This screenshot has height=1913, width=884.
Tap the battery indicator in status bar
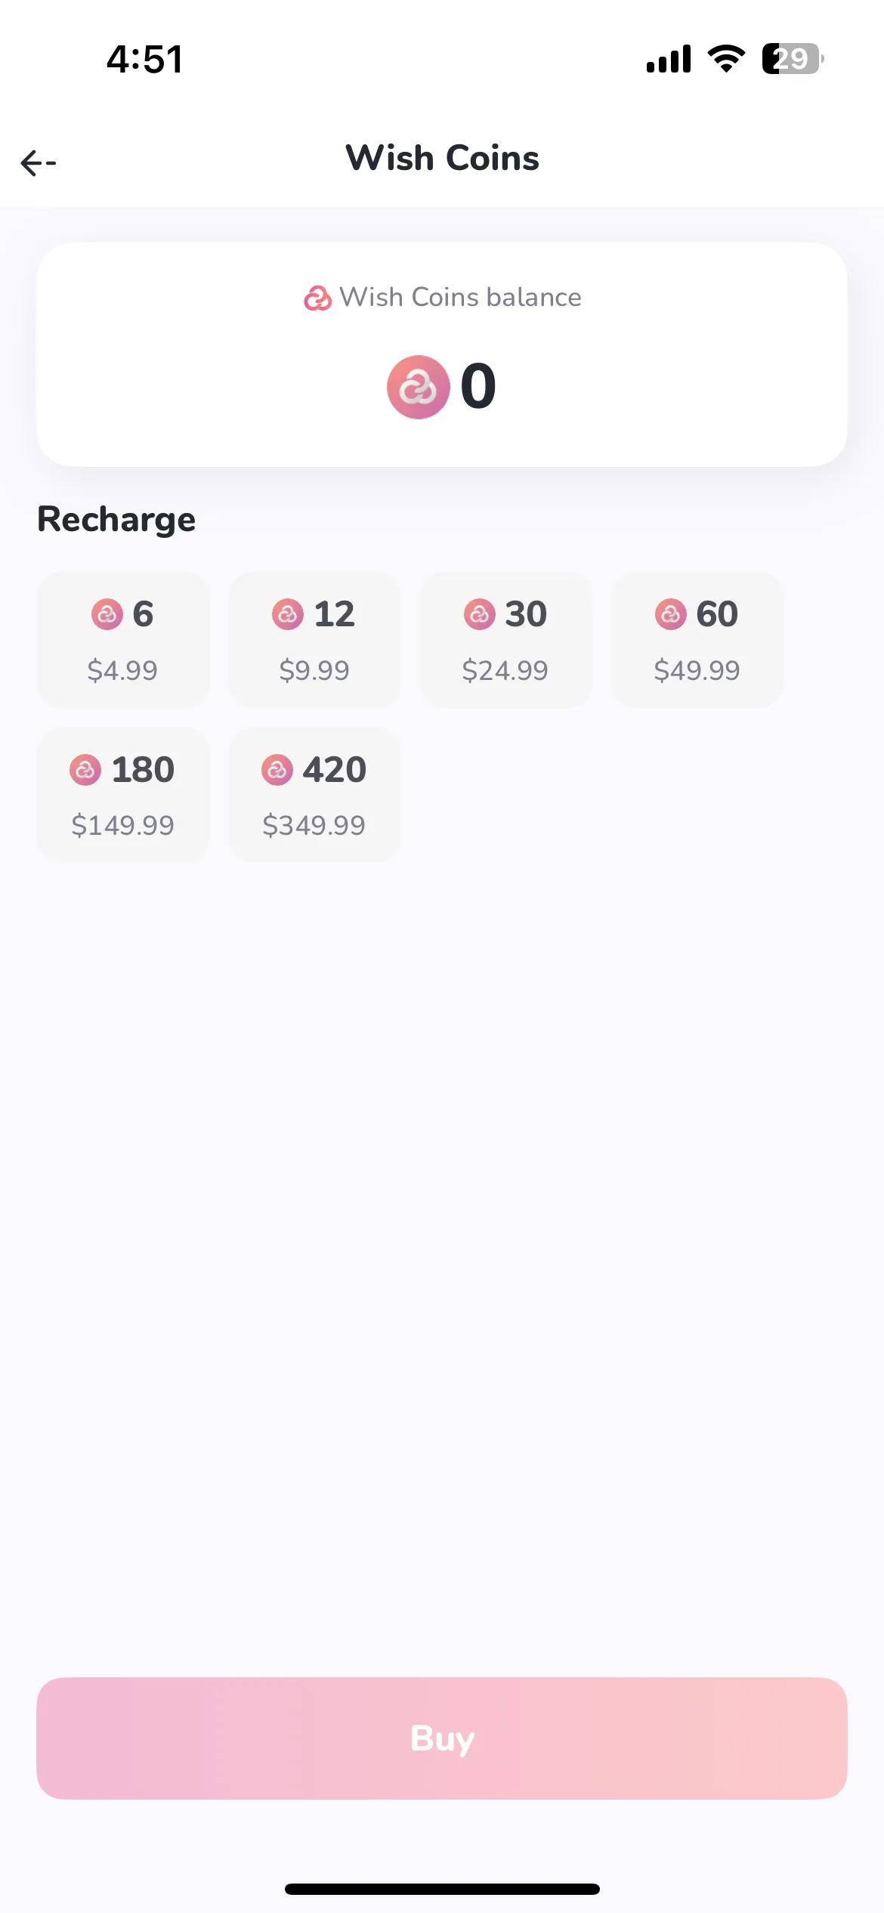tap(792, 58)
